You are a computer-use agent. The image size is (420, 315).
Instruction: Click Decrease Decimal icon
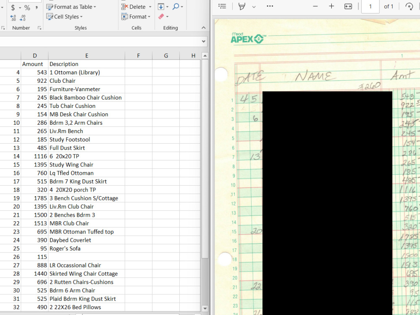[x=23, y=18]
